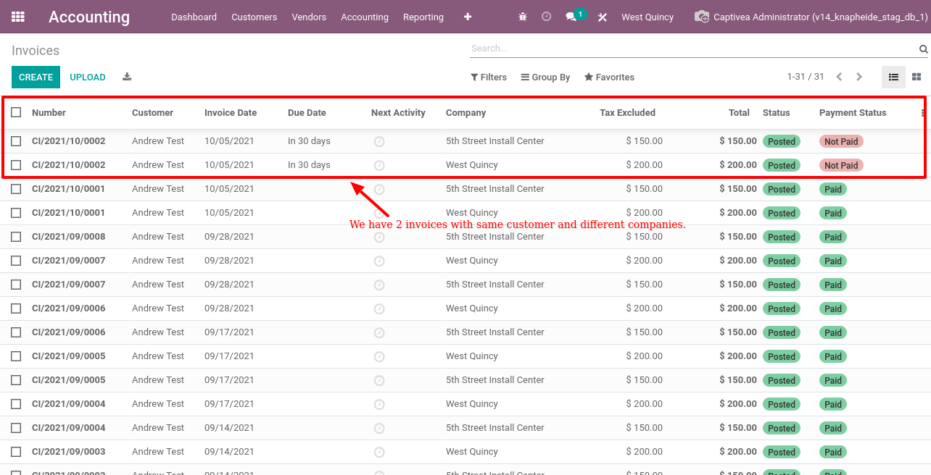Click "In 30 days" on 5th Street row
The width and height of the screenshot is (931, 475).
click(309, 141)
